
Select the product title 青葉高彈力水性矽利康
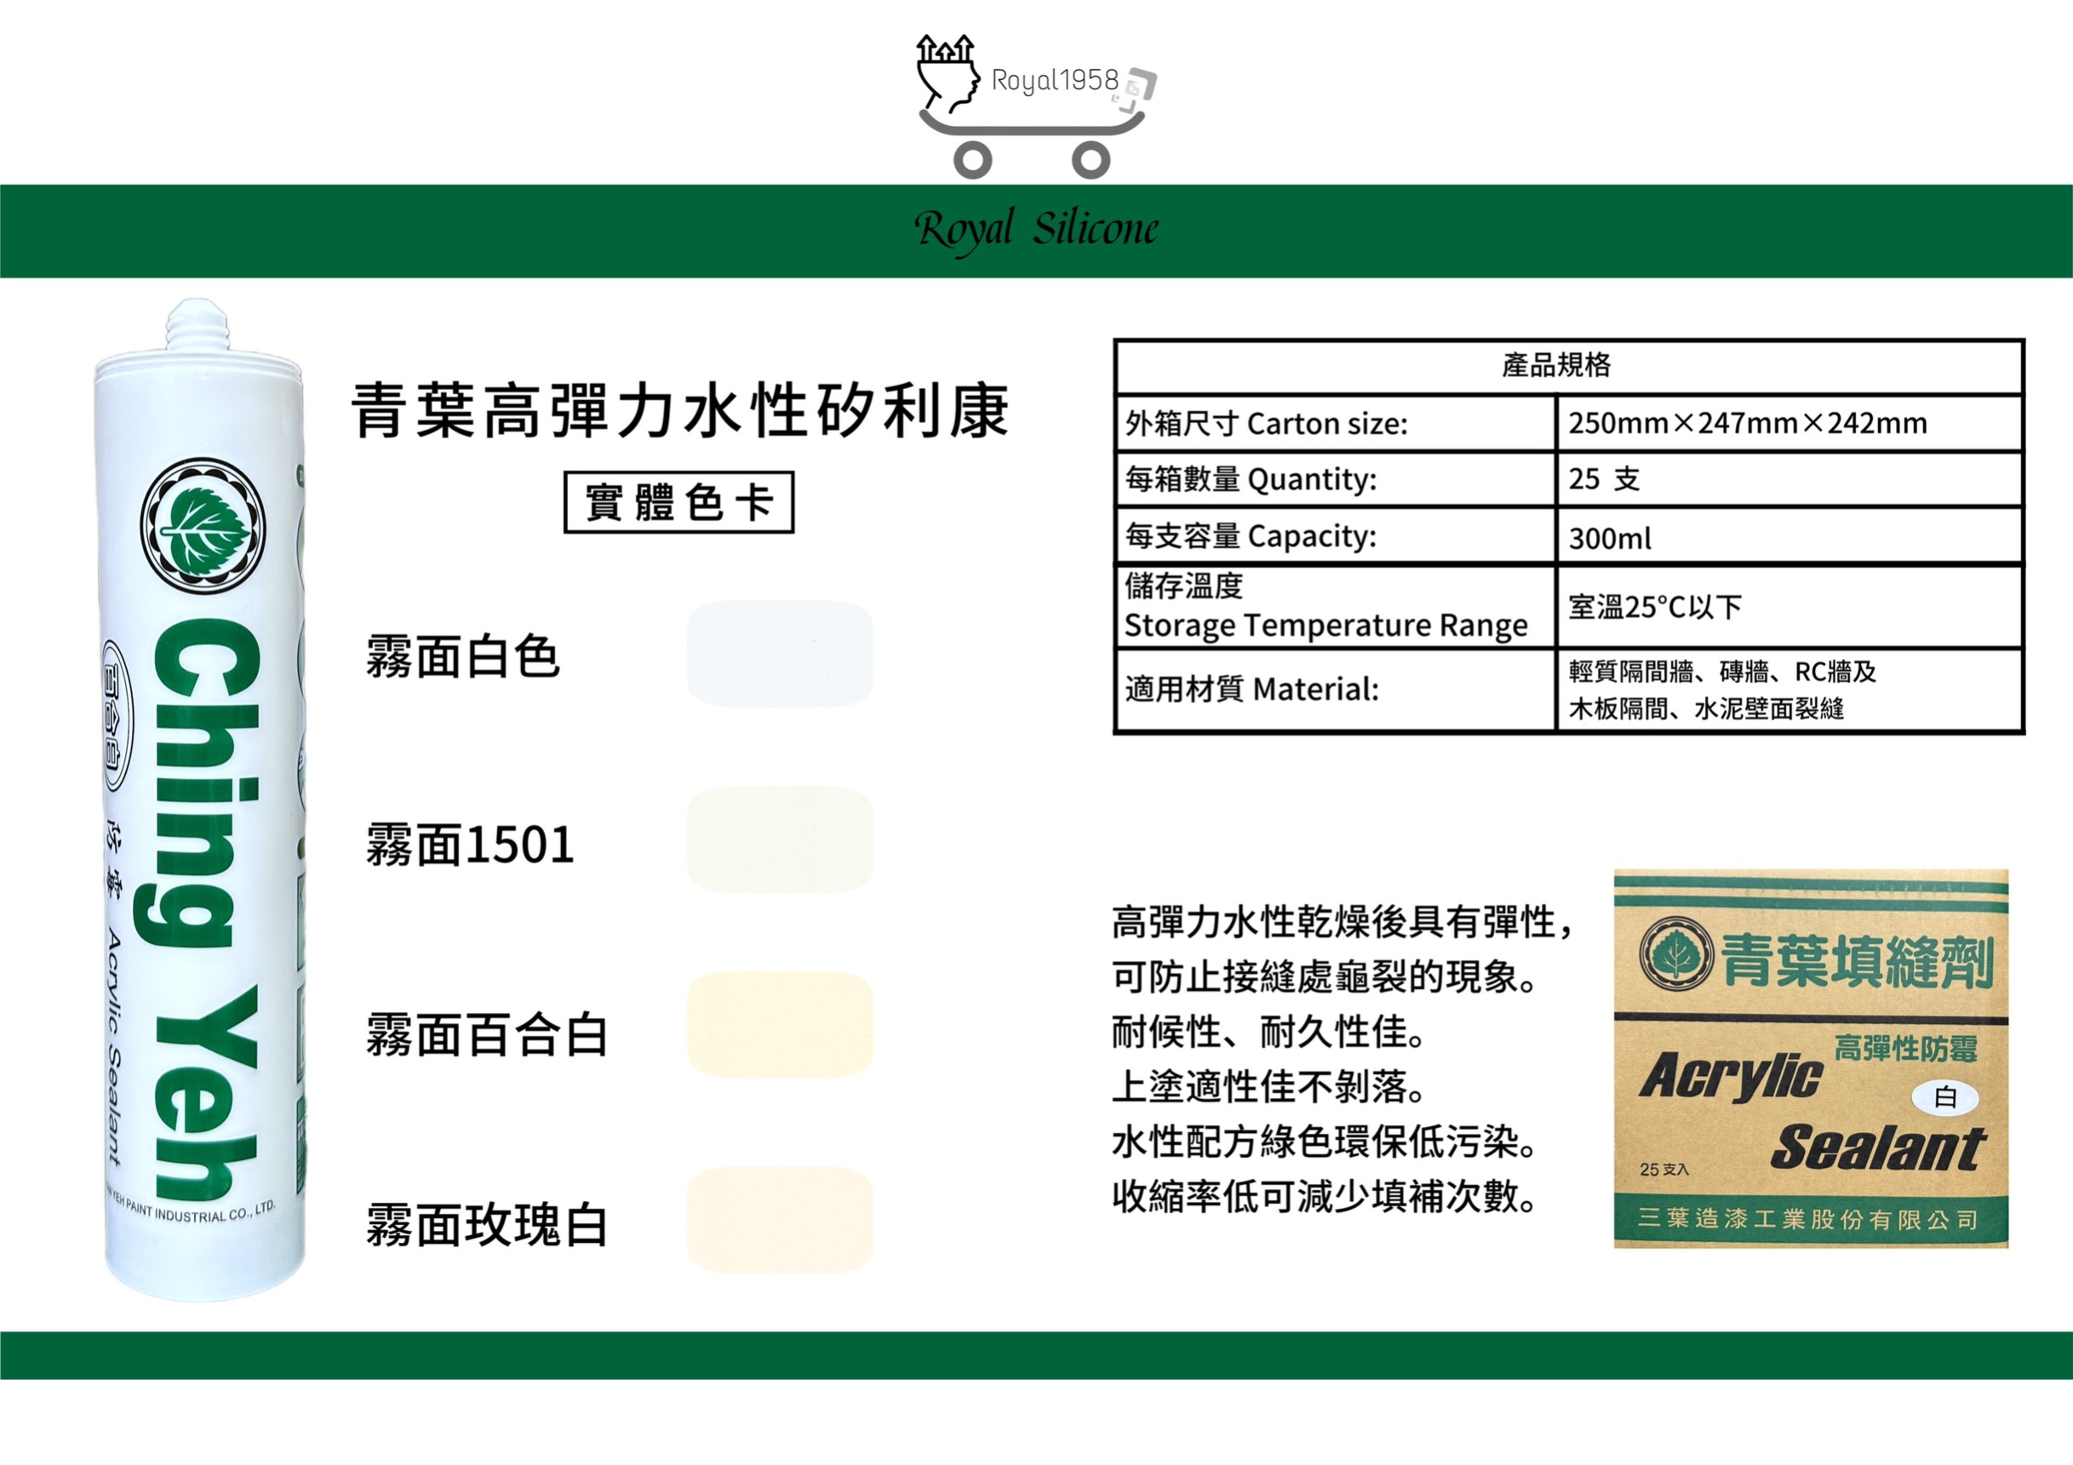[x=680, y=410]
